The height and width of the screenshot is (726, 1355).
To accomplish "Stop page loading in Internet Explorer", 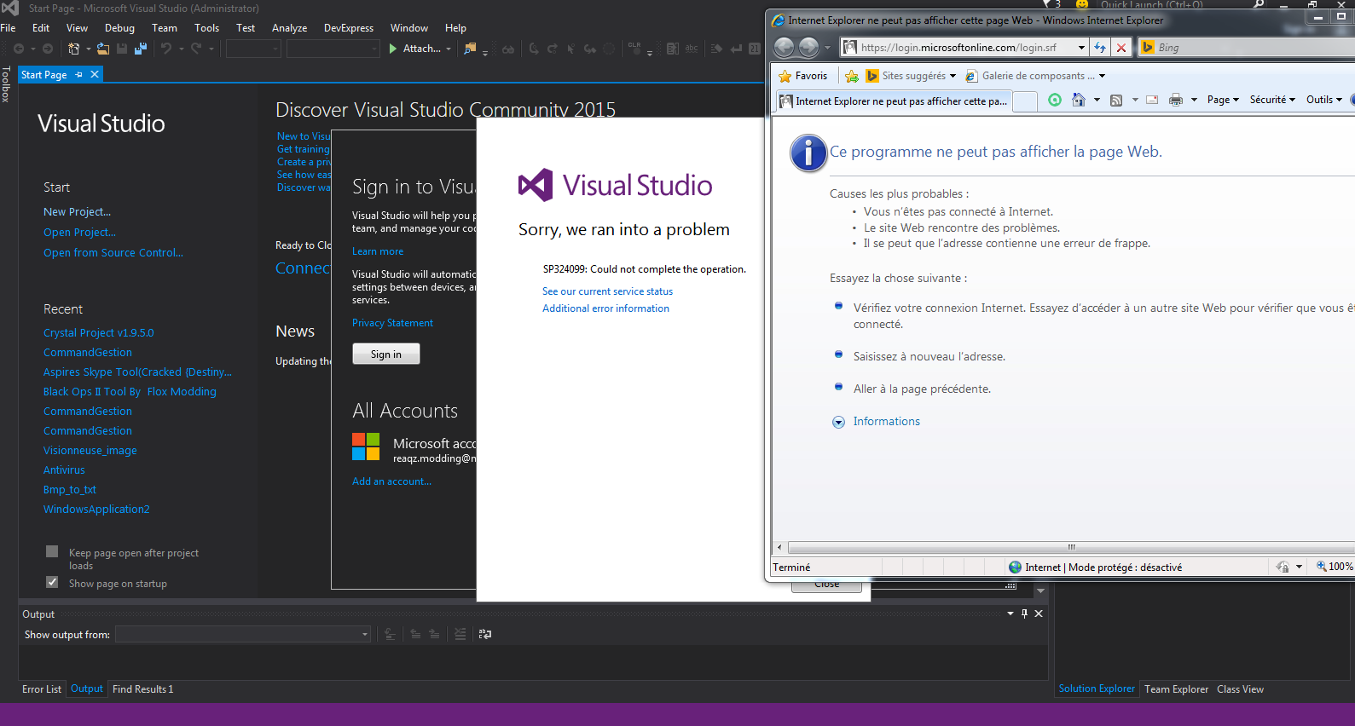I will [x=1121, y=48].
